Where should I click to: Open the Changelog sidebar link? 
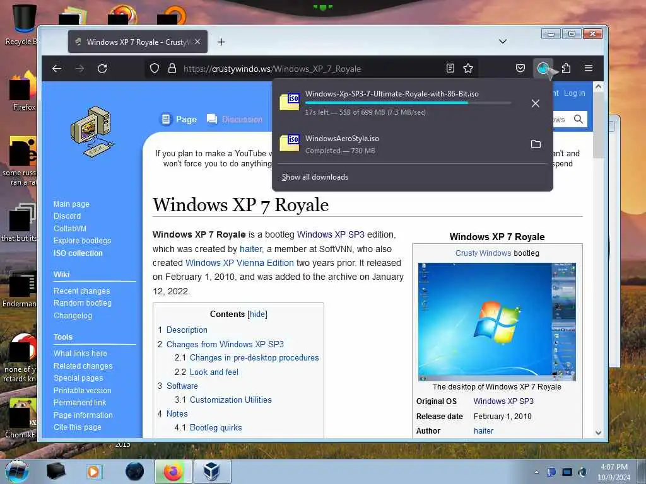[73, 316]
